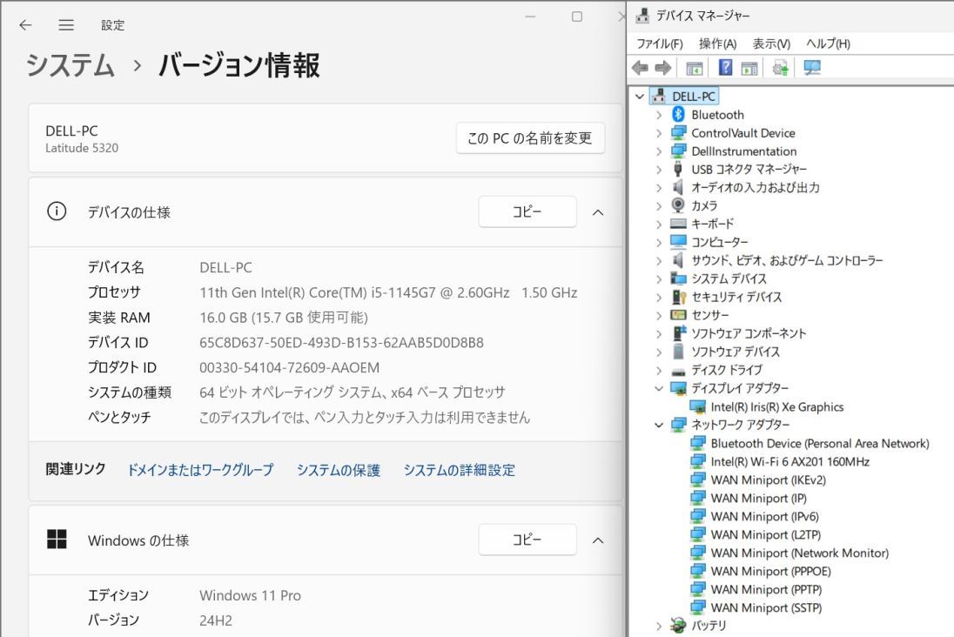This screenshot has height=637, width=954.
Task: Open the システムの詳細設定 link
Action: [x=459, y=470]
